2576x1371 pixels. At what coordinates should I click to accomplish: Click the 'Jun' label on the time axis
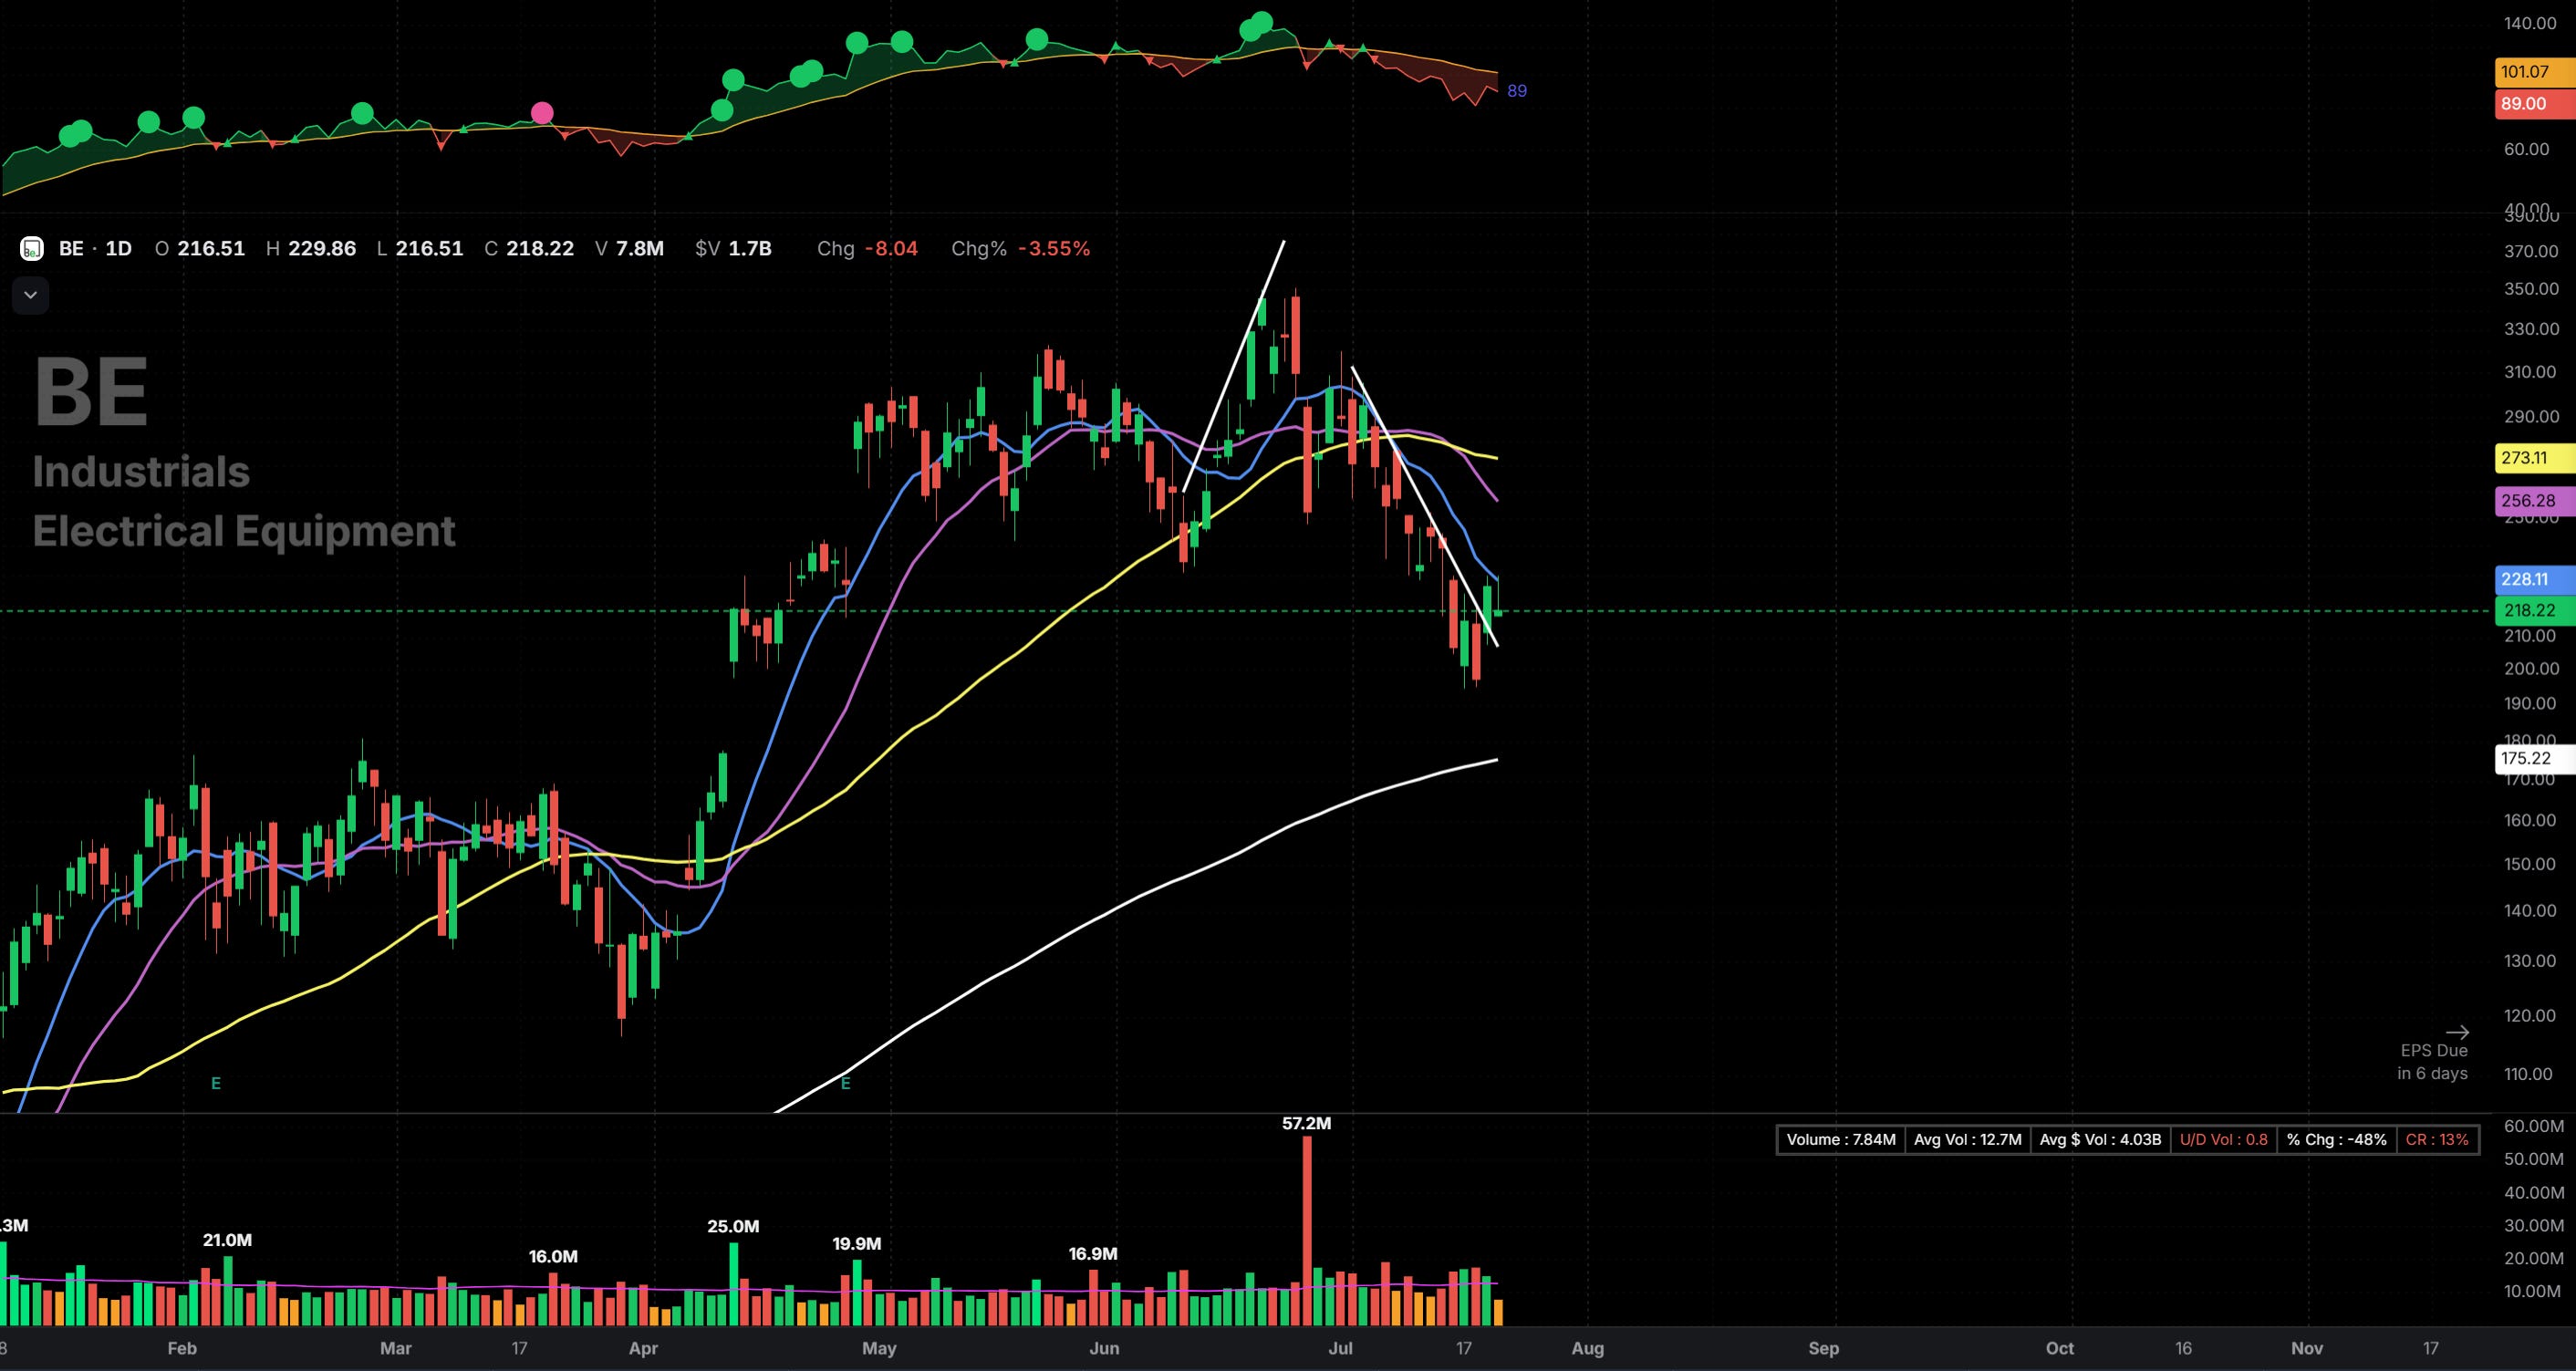(1104, 1348)
